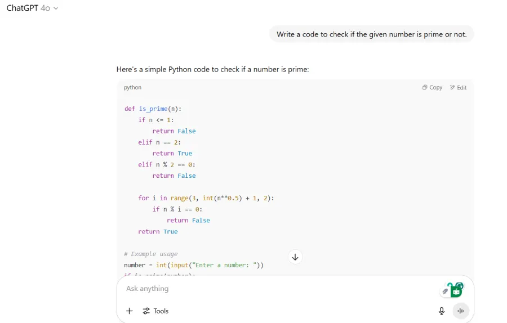Edit the code block
This screenshot has height=323, width=507.
click(458, 88)
